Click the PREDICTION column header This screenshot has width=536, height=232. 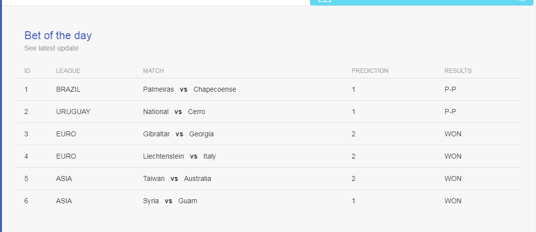tap(370, 70)
